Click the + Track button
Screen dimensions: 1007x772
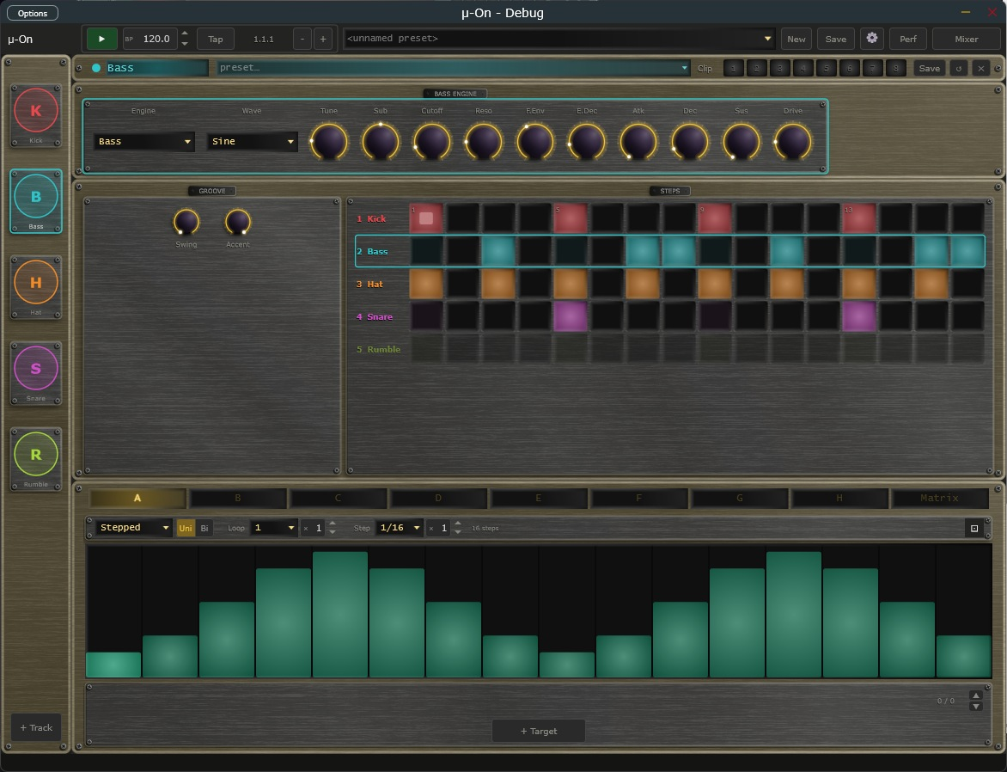pos(36,727)
